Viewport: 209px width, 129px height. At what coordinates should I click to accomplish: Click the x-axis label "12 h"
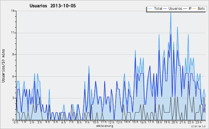click(x=111, y=122)
